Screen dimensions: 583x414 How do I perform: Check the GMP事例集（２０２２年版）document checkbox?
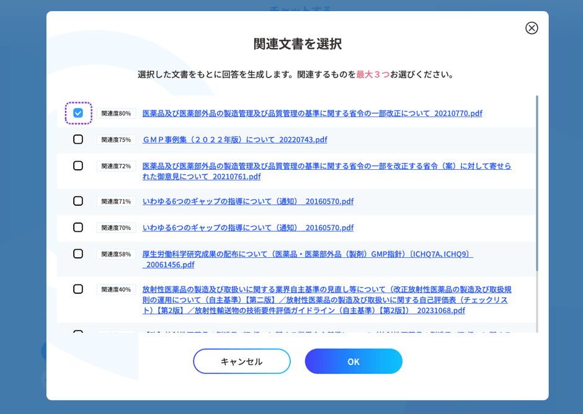pyautogui.click(x=78, y=139)
